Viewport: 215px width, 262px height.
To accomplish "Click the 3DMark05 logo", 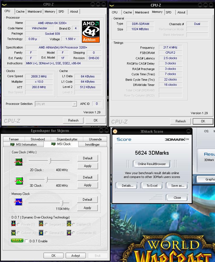I will [x=177, y=139].
